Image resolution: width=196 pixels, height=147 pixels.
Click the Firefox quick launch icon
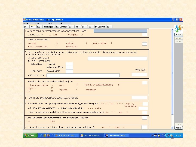click(x=48, y=135)
